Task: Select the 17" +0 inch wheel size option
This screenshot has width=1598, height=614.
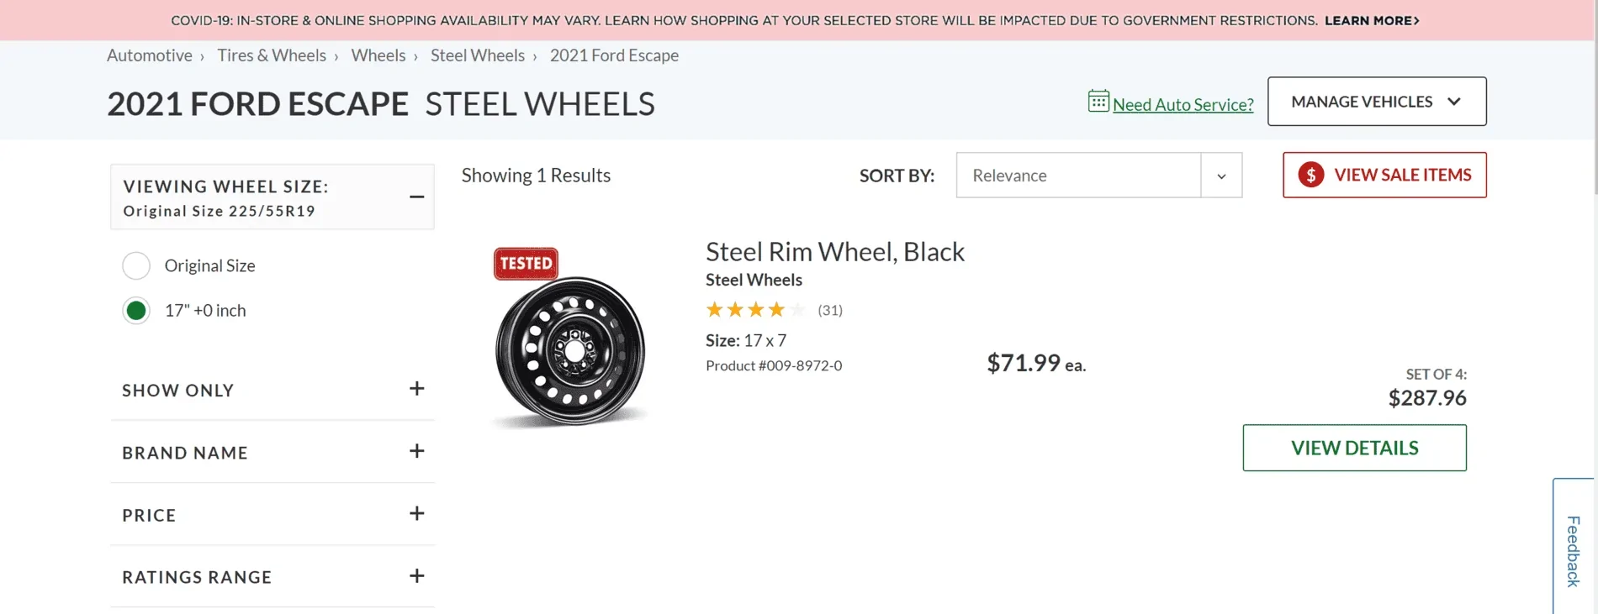Action: tap(135, 310)
